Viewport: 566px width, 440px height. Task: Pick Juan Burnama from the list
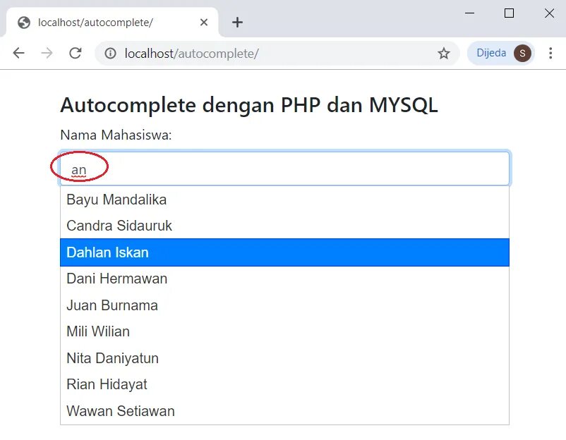284,305
